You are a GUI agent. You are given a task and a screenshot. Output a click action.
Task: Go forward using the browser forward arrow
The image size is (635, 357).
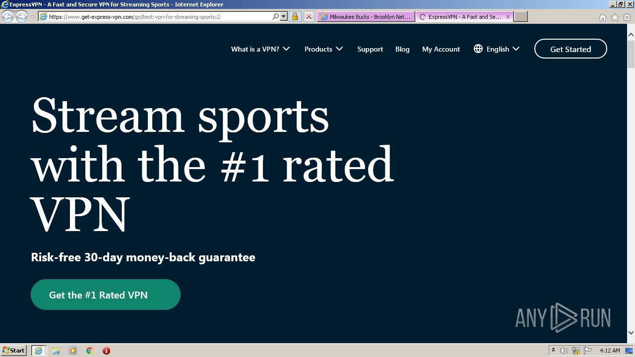pyautogui.click(x=21, y=16)
